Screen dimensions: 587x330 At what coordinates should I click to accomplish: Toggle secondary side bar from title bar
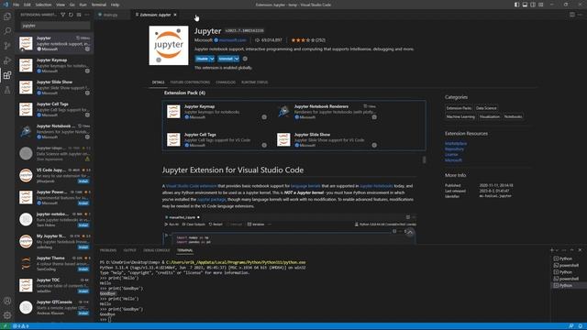[x=533, y=5]
